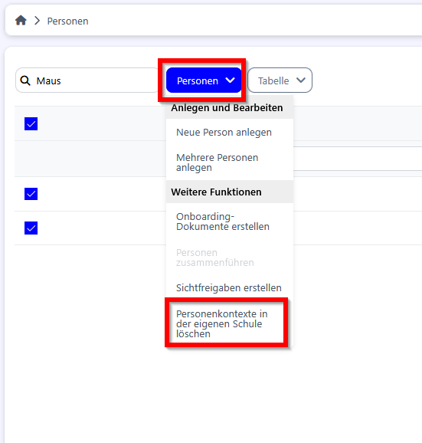422x443 pixels.
Task: Click greyed-out Personen zusammenführen entry
Action: tap(214, 258)
